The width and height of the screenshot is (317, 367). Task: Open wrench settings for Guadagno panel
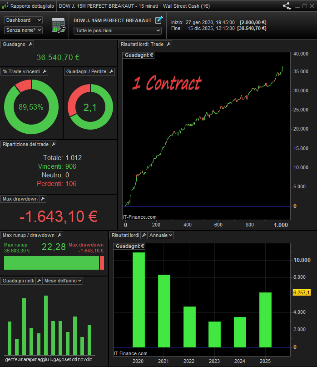pyautogui.click(x=30, y=44)
